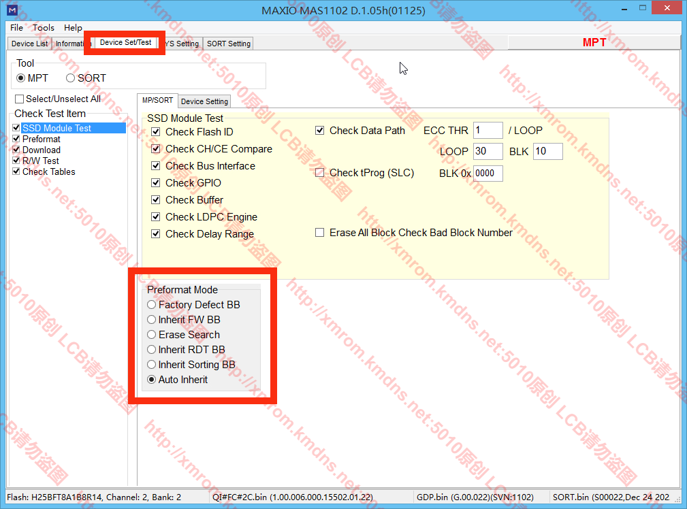Select Preformat in the Check Test Item list

tap(41, 139)
